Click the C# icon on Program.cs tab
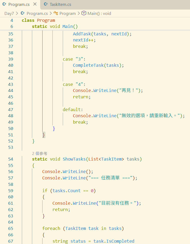The width and height of the screenshot is (190, 244). tap(4, 4)
